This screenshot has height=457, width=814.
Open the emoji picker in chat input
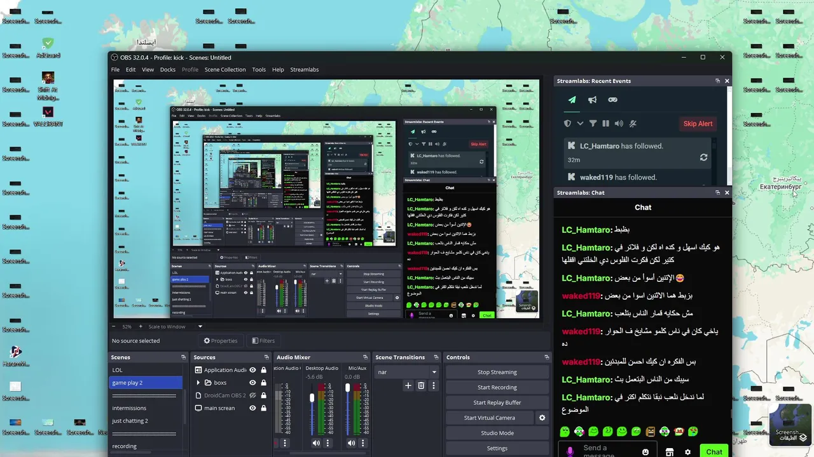click(x=645, y=452)
